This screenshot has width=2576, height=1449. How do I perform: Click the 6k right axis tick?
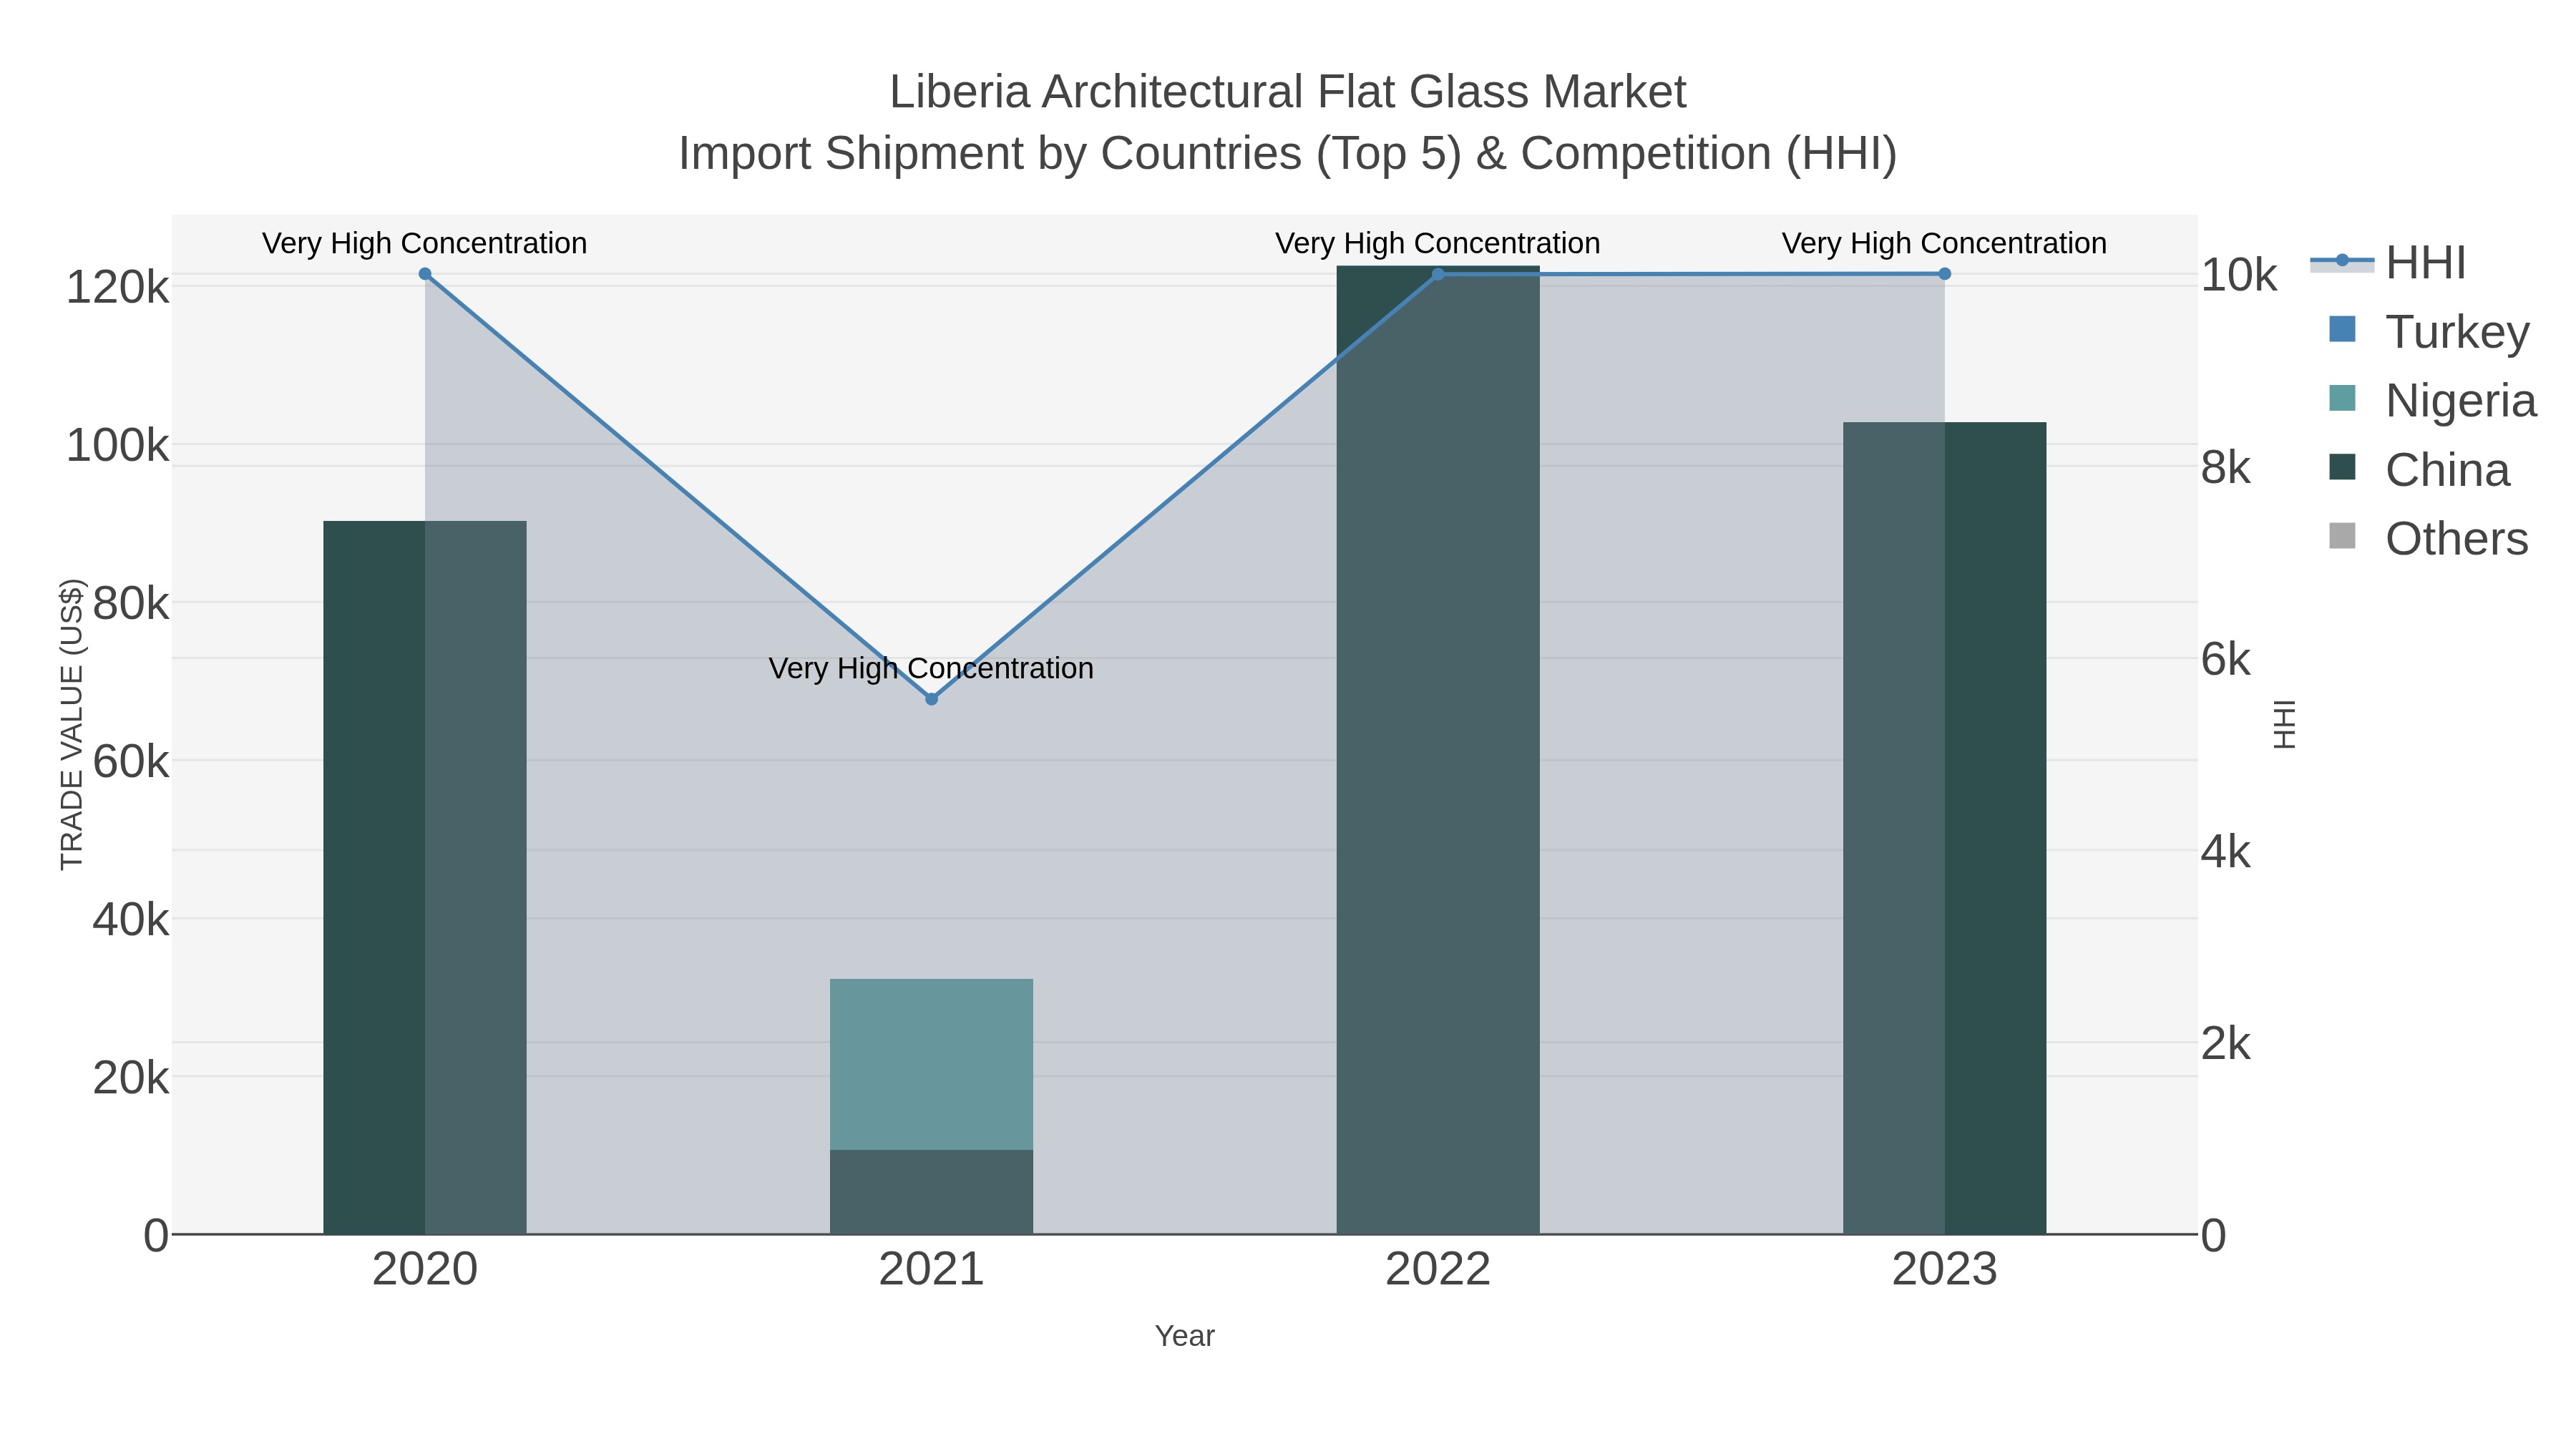point(2226,660)
